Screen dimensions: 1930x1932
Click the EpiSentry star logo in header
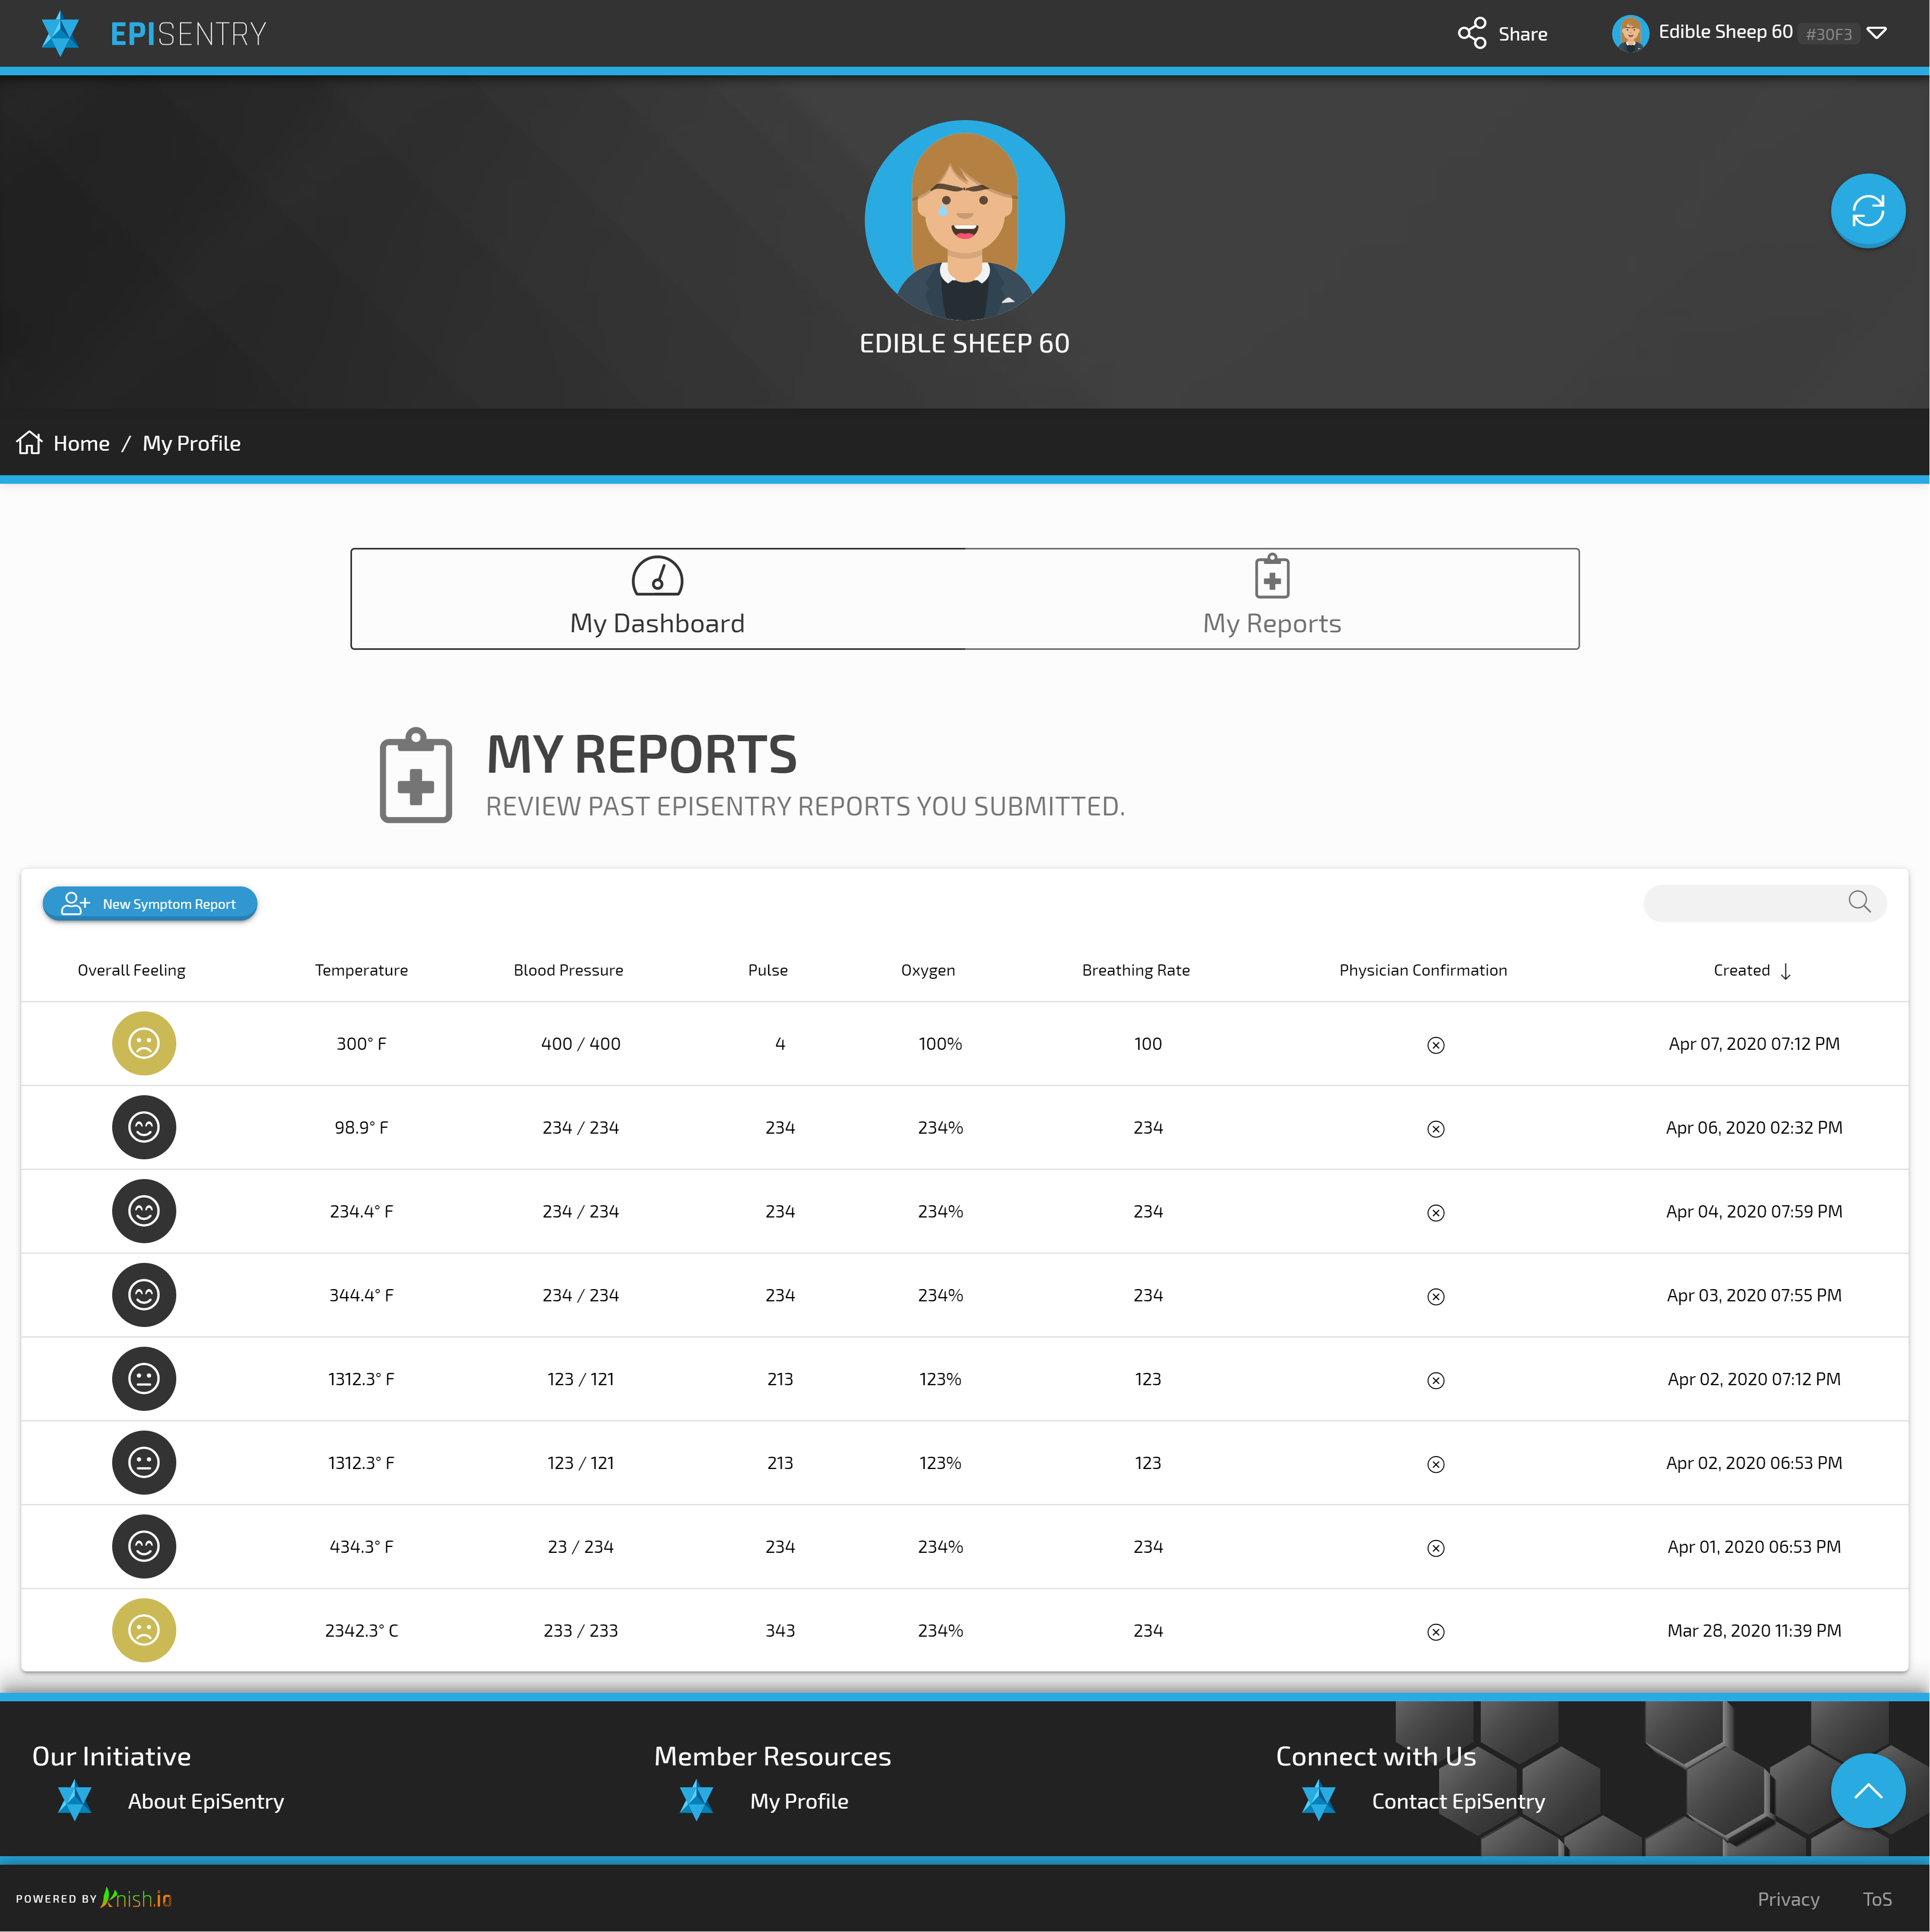click(60, 33)
